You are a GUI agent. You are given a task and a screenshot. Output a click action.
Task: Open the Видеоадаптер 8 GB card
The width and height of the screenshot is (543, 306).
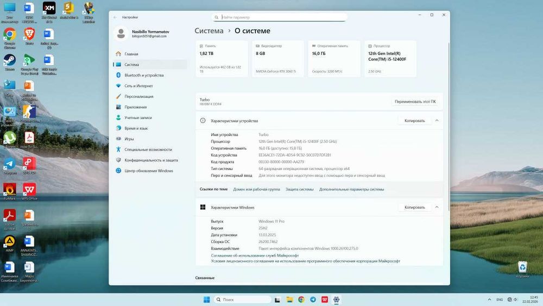click(277, 59)
